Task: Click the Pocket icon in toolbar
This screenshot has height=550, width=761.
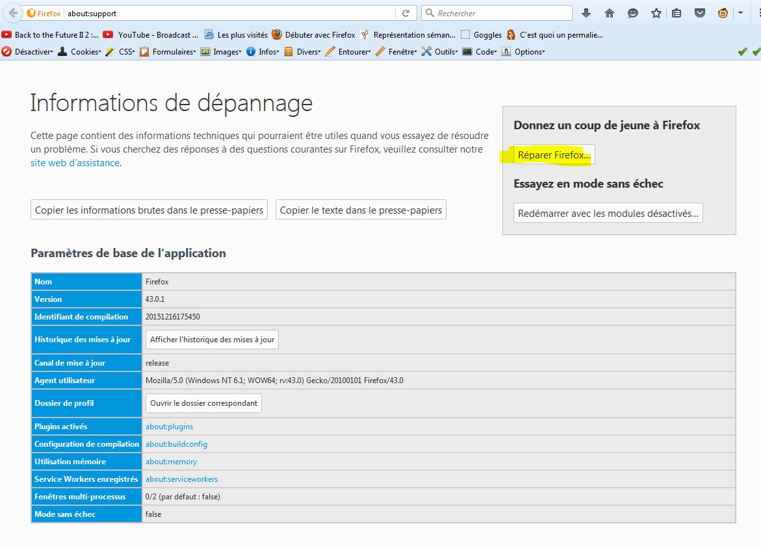Action: 700,13
